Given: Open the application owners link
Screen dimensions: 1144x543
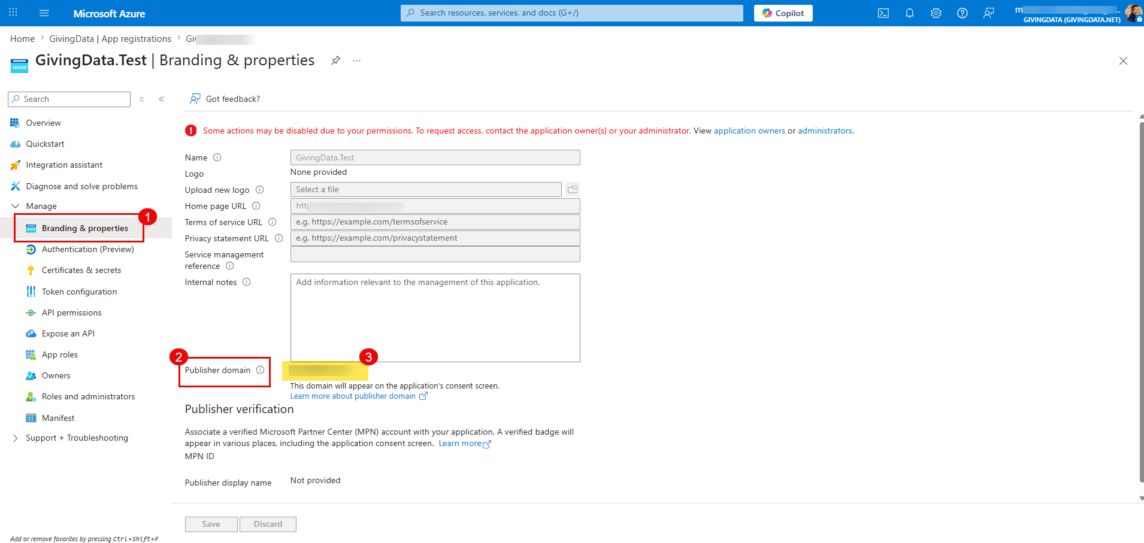Looking at the screenshot, I should point(749,131).
